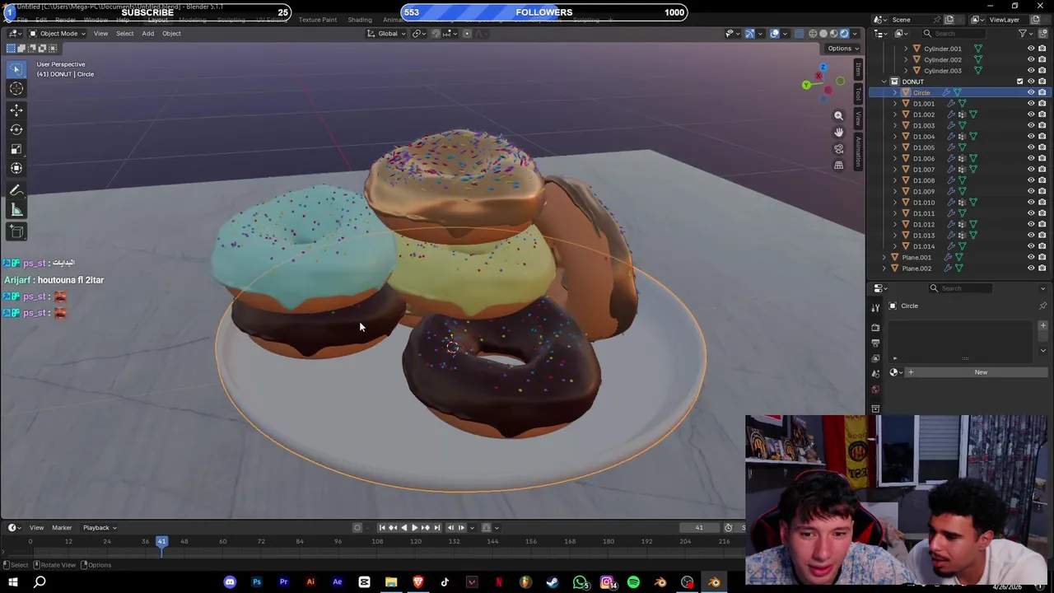Open the outliner filter dropdown
The height and width of the screenshot is (593, 1054).
1025,34
